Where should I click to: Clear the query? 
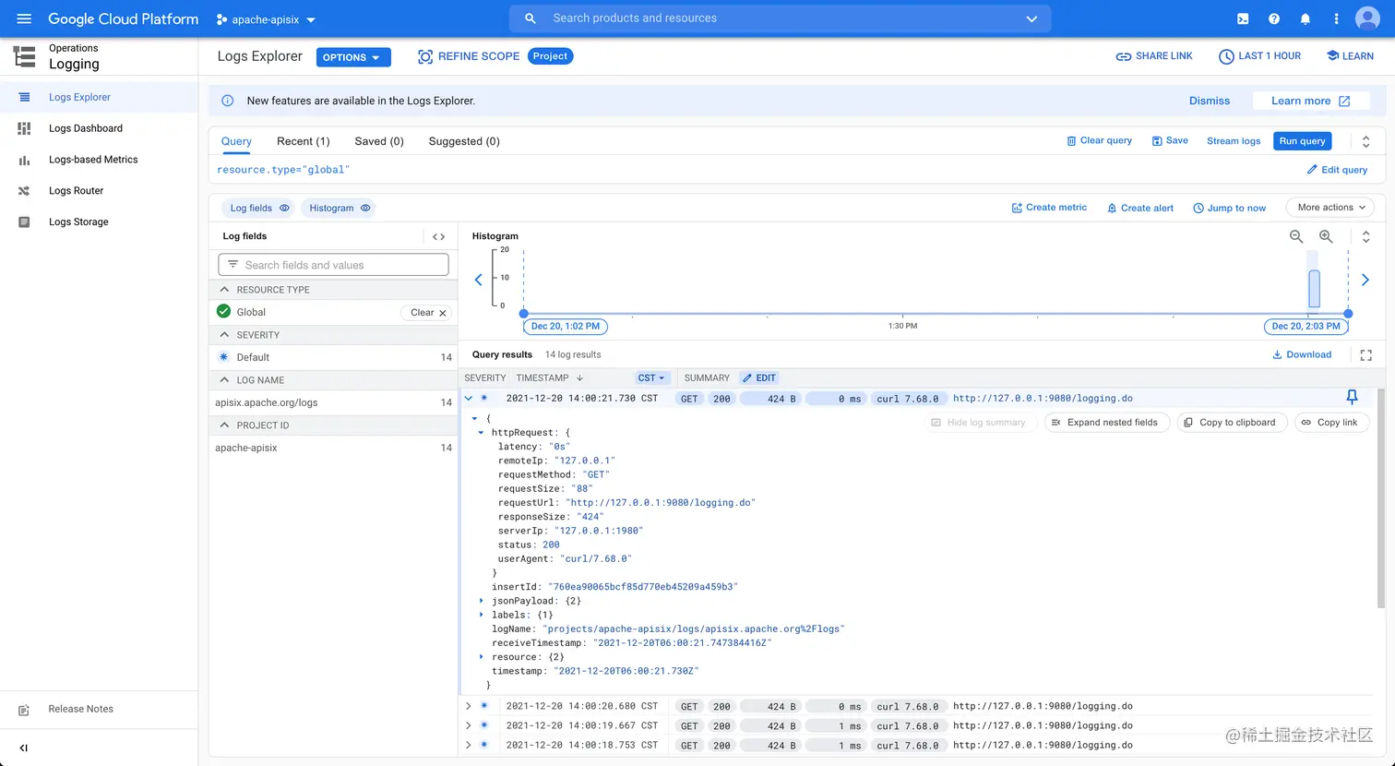pyautogui.click(x=1099, y=141)
